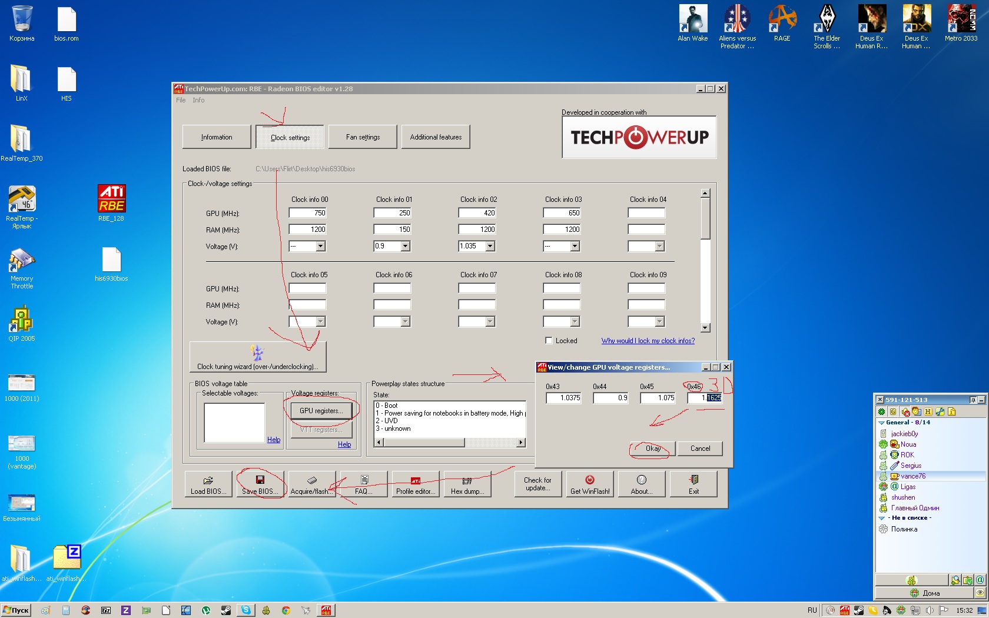
Task: Click the Дома status button in QIP
Action: 924,593
